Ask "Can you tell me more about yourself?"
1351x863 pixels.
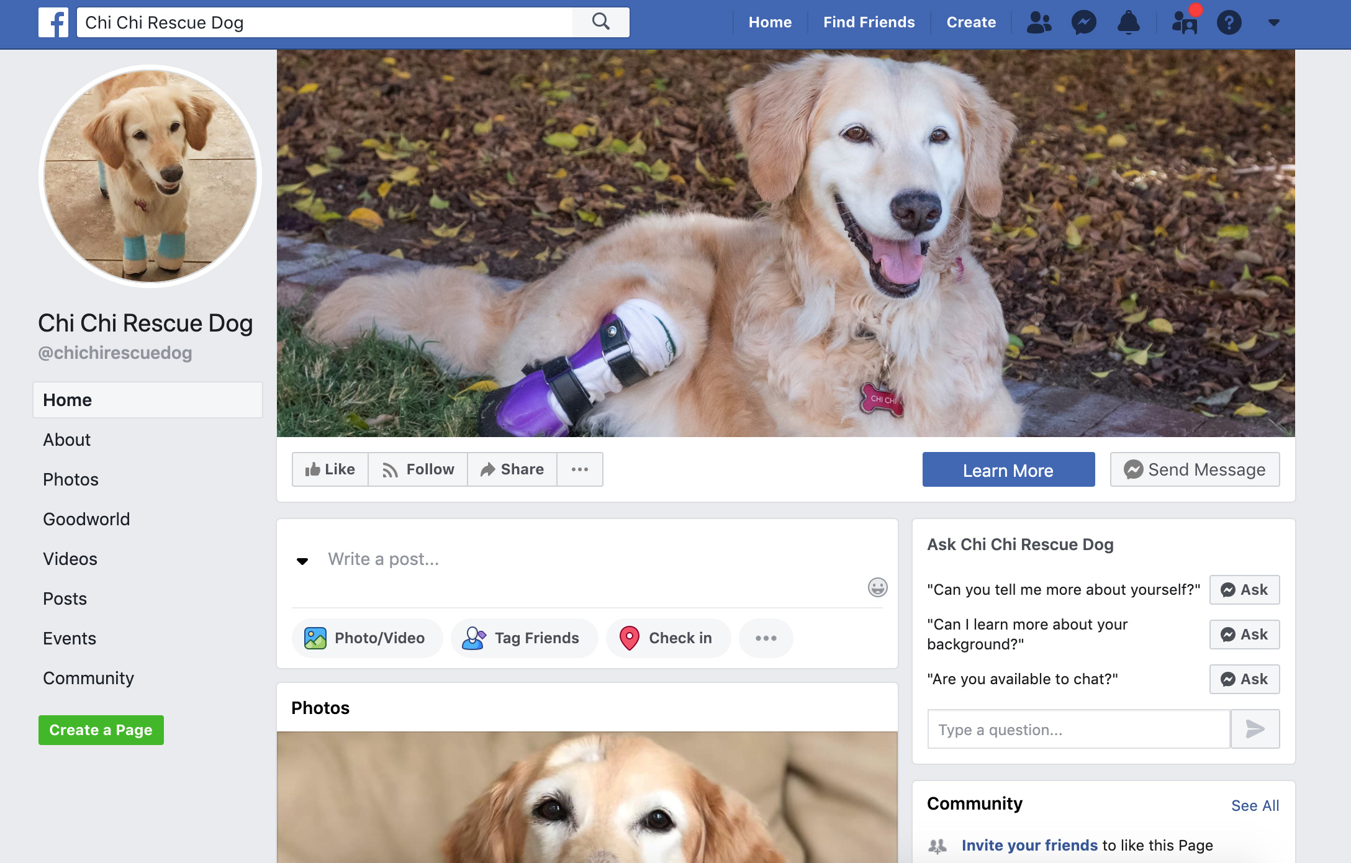click(x=1244, y=590)
